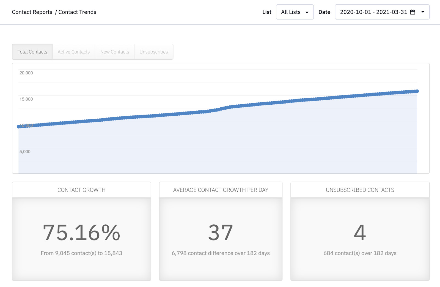View the Unsubscribes tab

[154, 52]
